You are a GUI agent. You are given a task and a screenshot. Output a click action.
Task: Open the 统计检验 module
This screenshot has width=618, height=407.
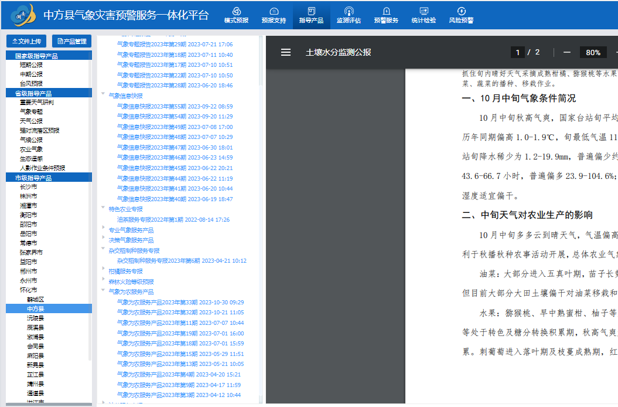coord(424,15)
